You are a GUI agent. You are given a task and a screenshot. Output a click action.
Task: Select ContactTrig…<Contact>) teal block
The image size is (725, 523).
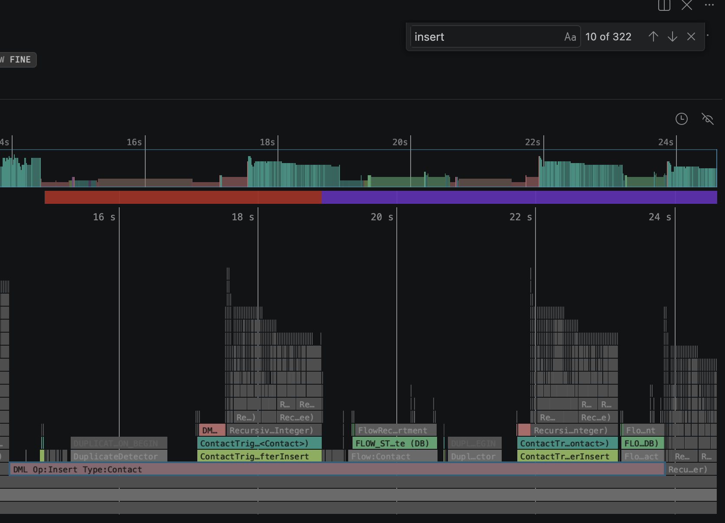coord(259,443)
